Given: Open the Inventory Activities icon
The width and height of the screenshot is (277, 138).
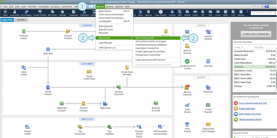Looking at the screenshot, I should click(x=208, y=32).
